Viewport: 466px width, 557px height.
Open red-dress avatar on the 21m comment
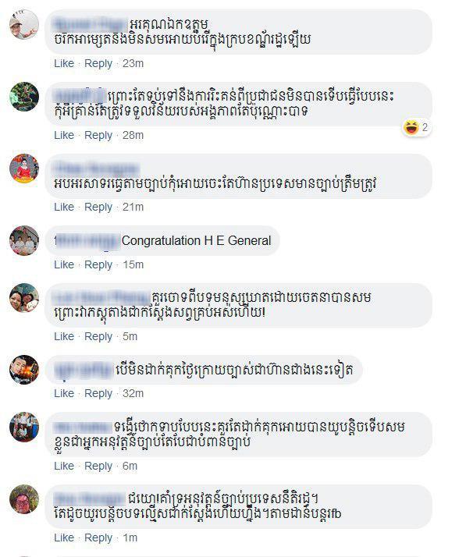pos(24,169)
